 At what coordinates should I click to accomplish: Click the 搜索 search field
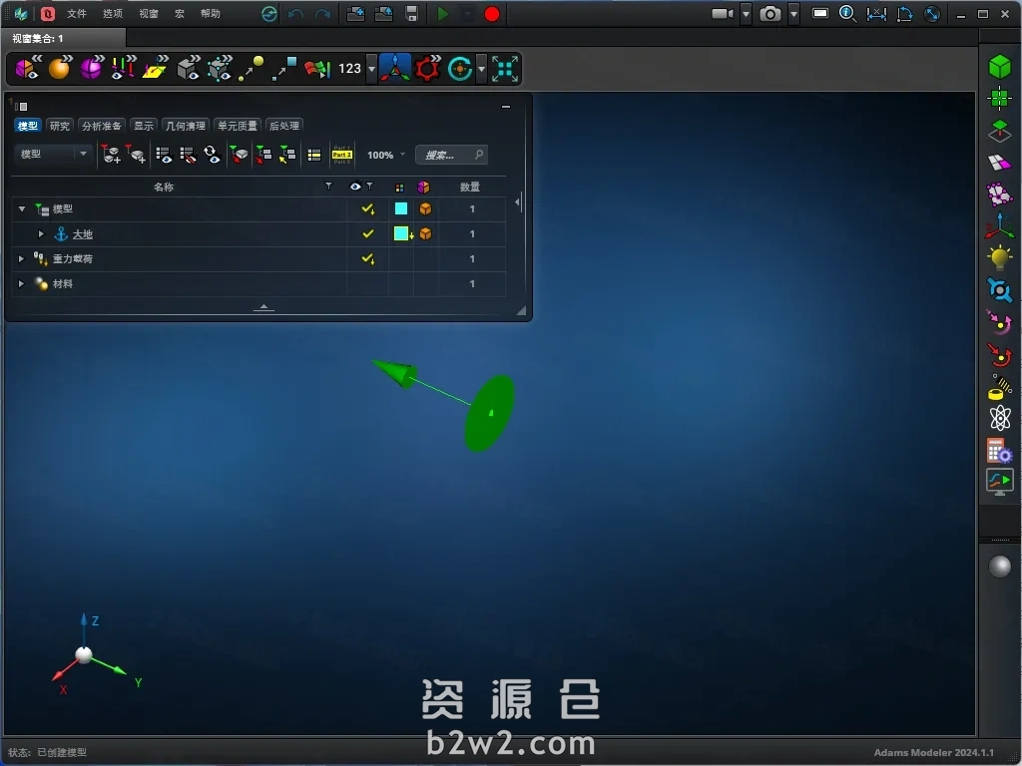tap(449, 155)
